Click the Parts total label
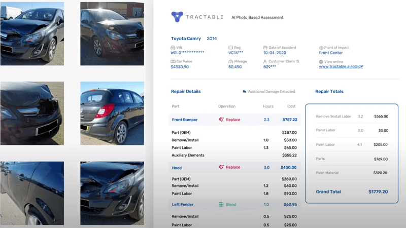The height and width of the screenshot is (228, 406). [x=320, y=159]
